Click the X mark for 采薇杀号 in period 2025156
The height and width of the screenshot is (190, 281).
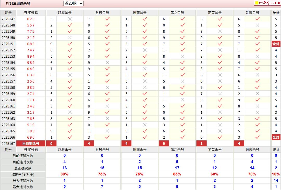[x=258, y=75]
